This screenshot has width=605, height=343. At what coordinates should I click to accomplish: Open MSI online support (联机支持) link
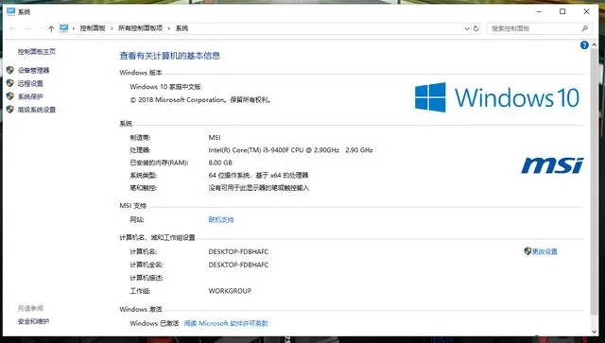pos(221,220)
